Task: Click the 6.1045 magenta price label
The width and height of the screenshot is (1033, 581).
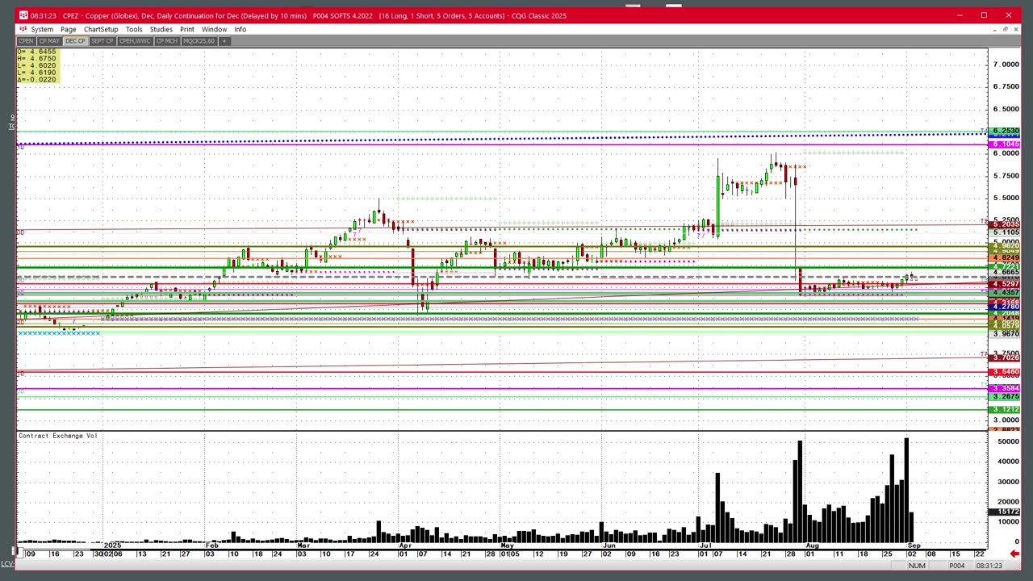Action: tap(1006, 144)
